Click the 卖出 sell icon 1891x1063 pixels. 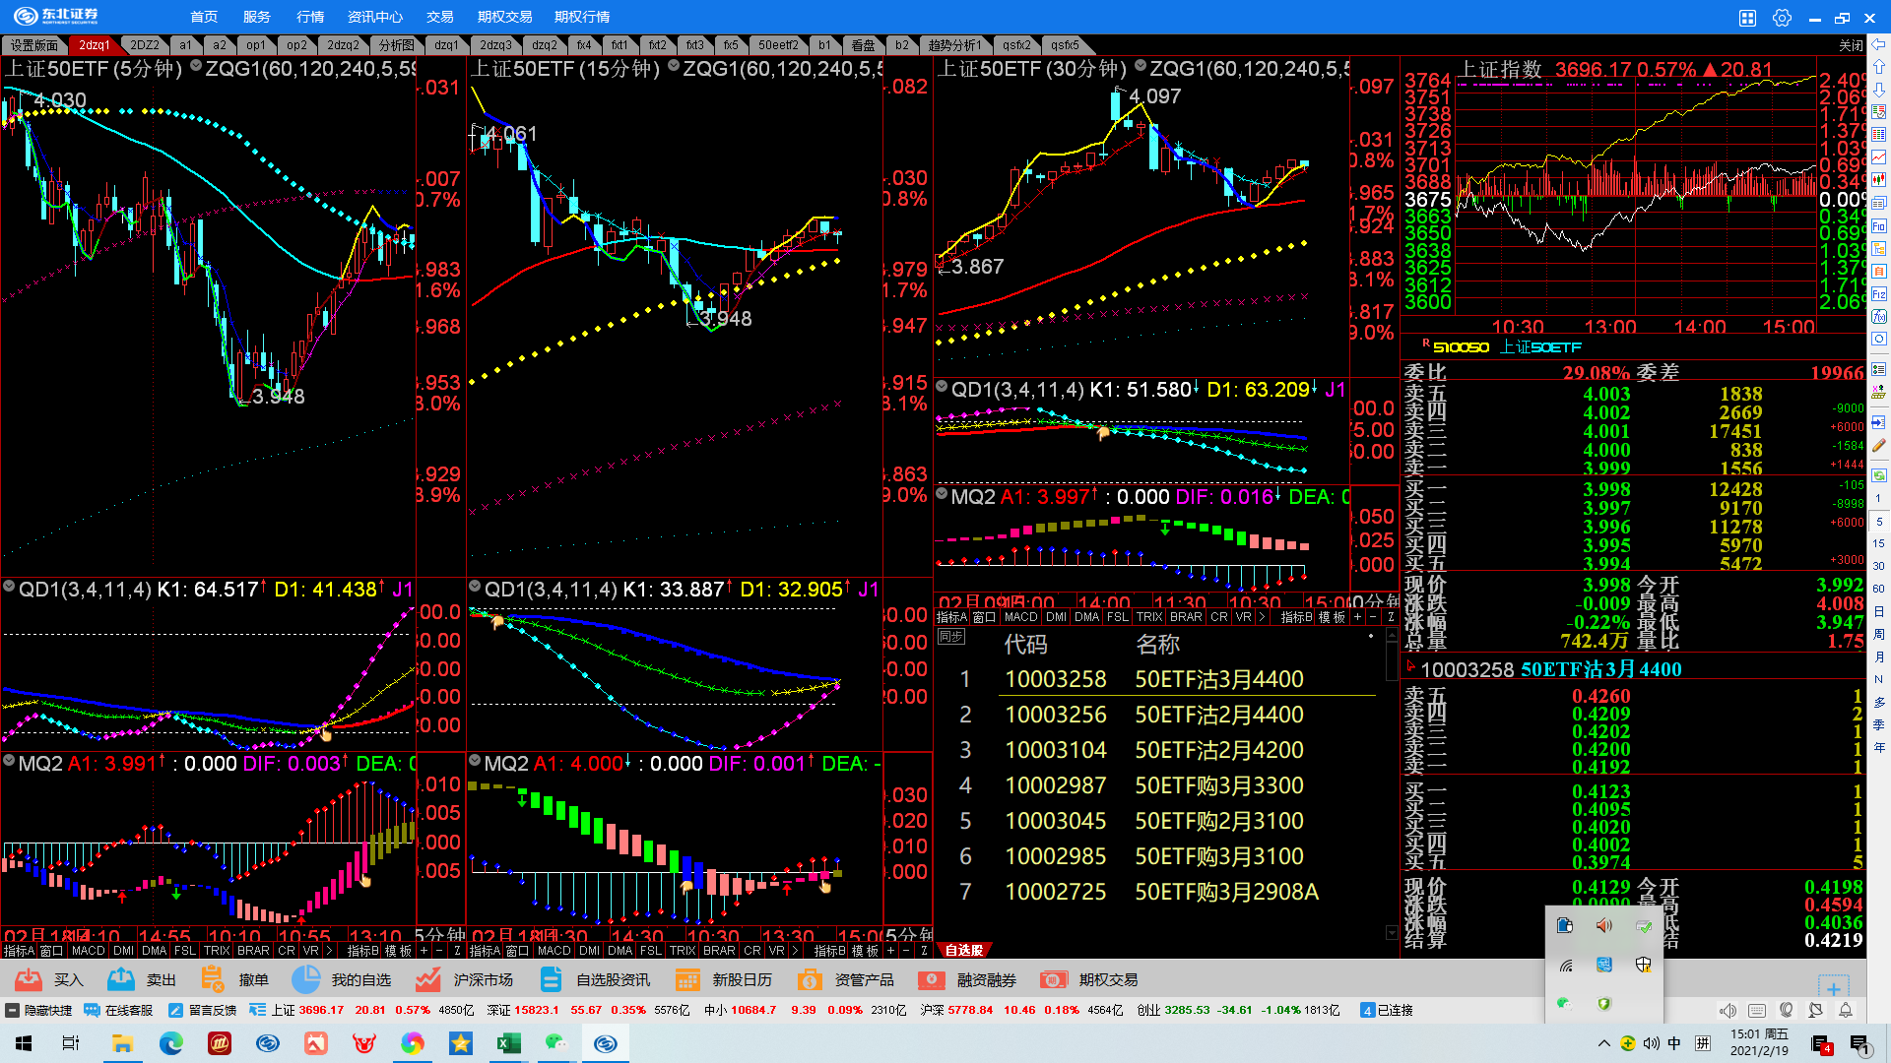pyautogui.click(x=121, y=979)
